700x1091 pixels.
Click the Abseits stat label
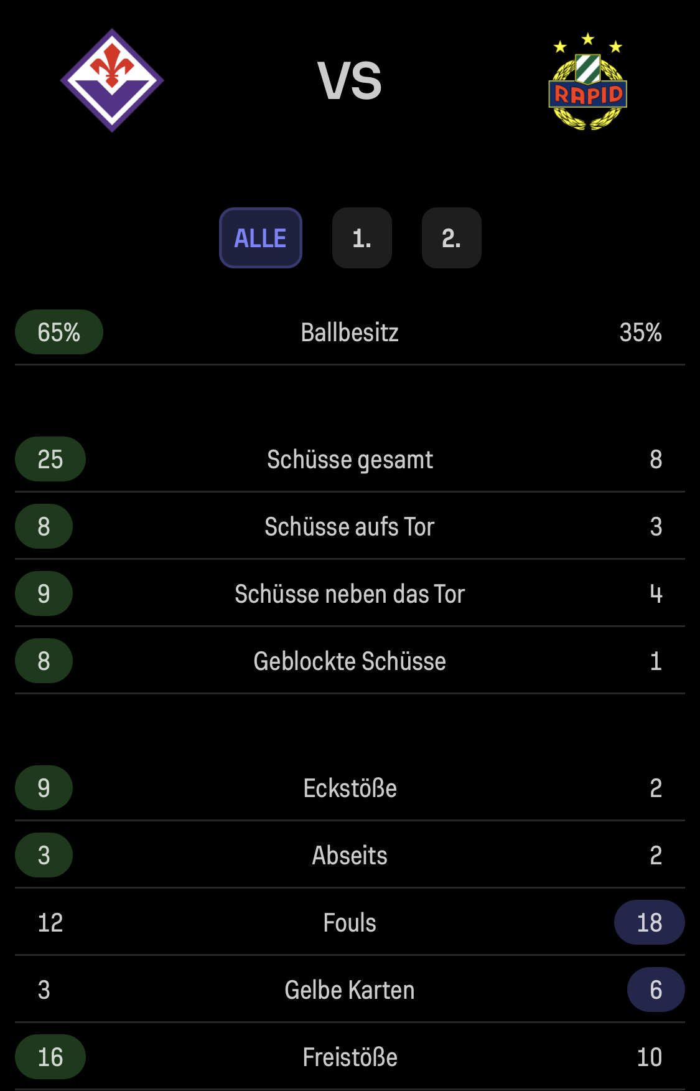(x=350, y=856)
